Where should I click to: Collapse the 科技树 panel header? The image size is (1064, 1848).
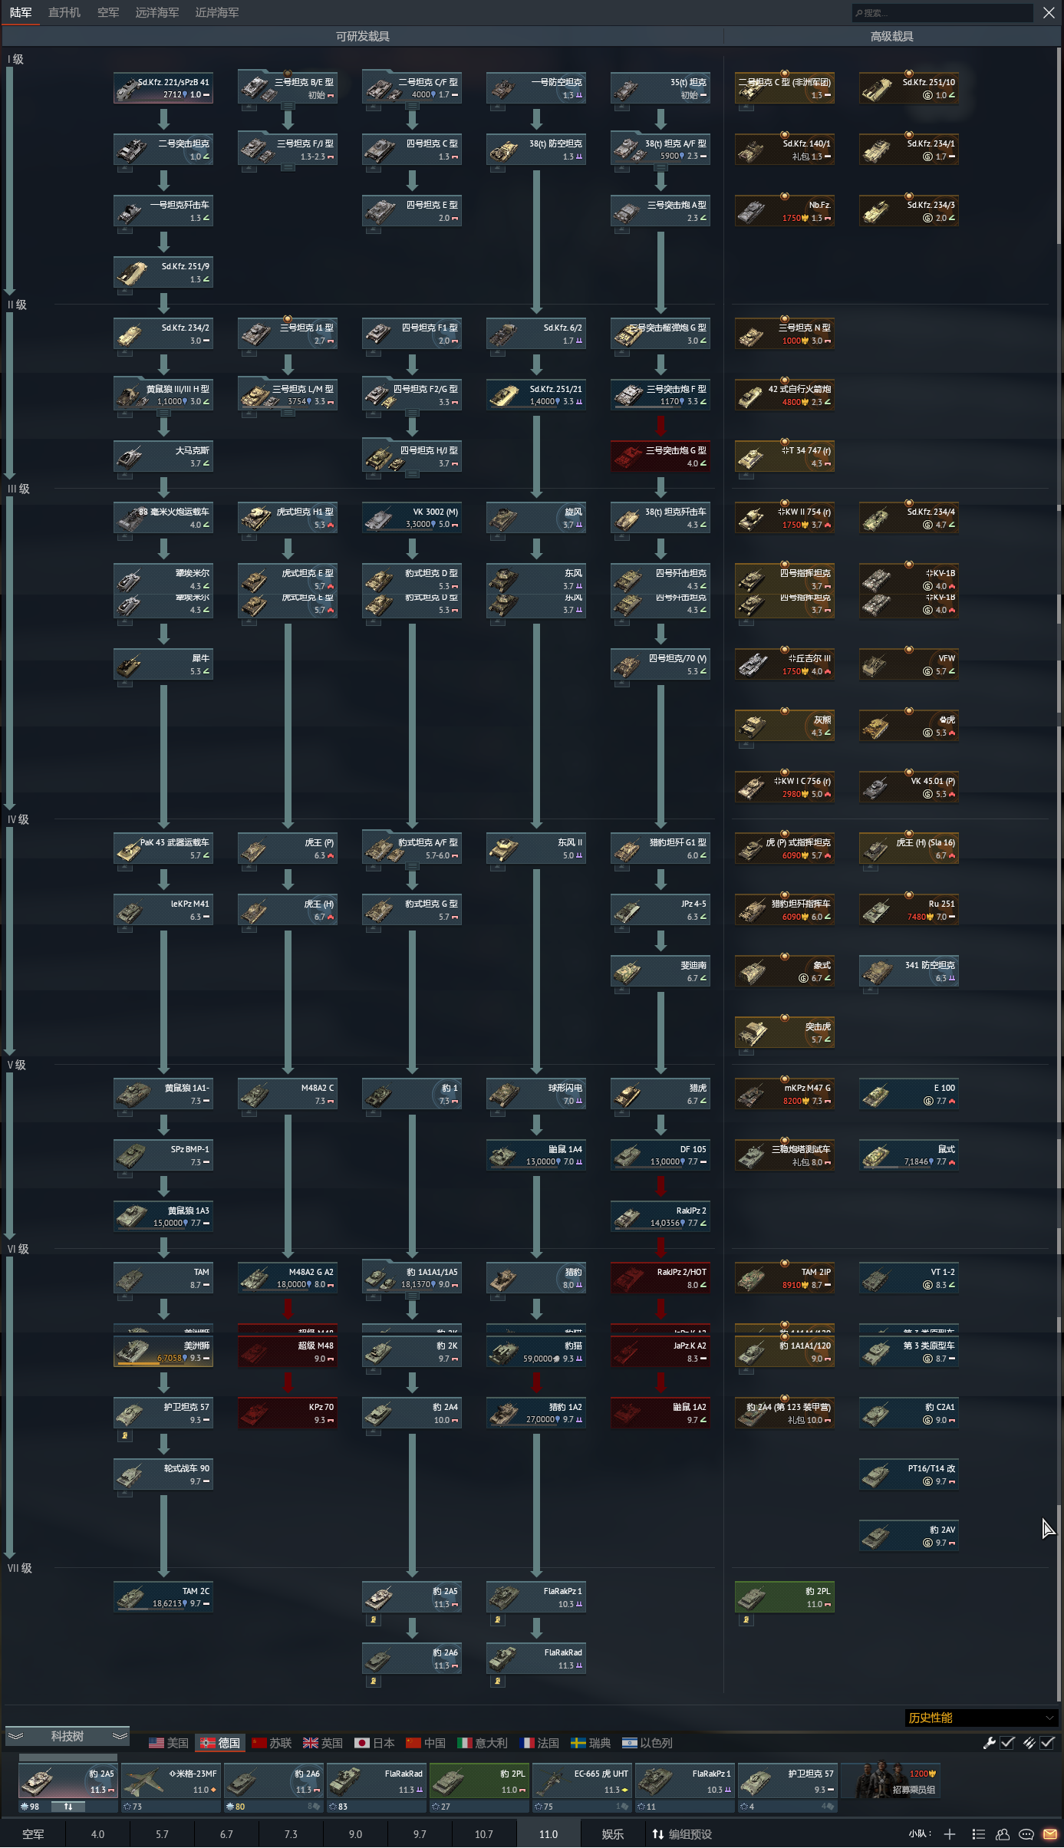click(67, 1735)
